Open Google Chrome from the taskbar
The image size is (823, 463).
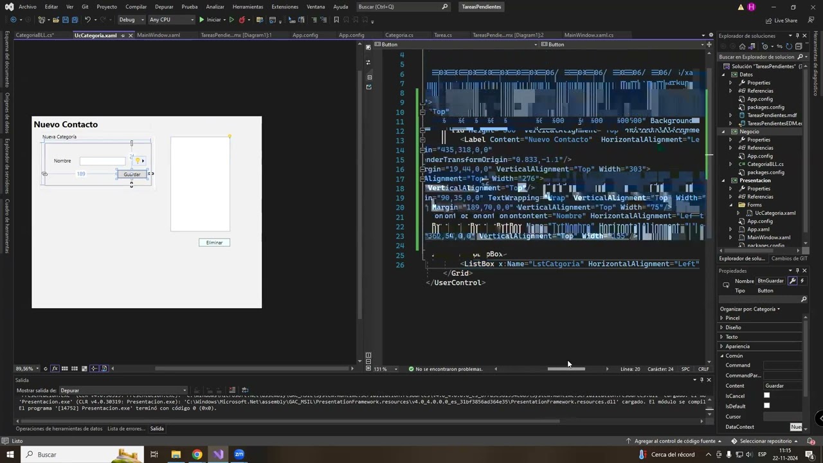(197, 454)
